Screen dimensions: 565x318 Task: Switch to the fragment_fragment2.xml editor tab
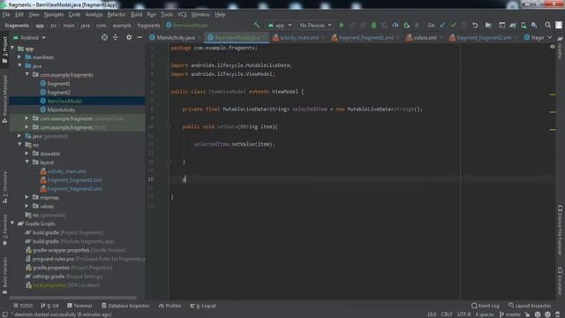(x=483, y=37)
